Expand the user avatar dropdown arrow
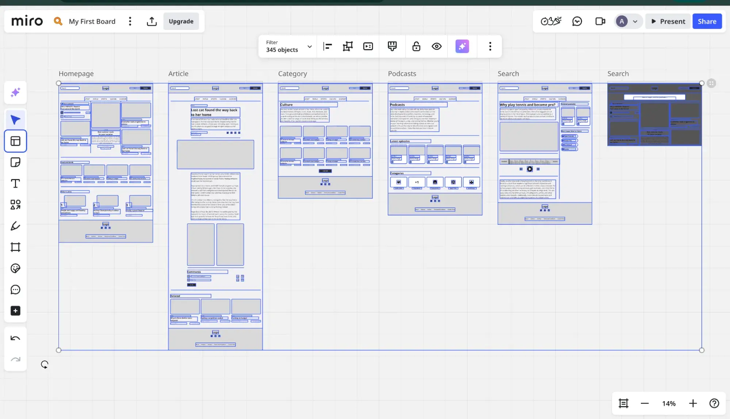730x419 pixels. pyautogui.click(x=635, y=22)
